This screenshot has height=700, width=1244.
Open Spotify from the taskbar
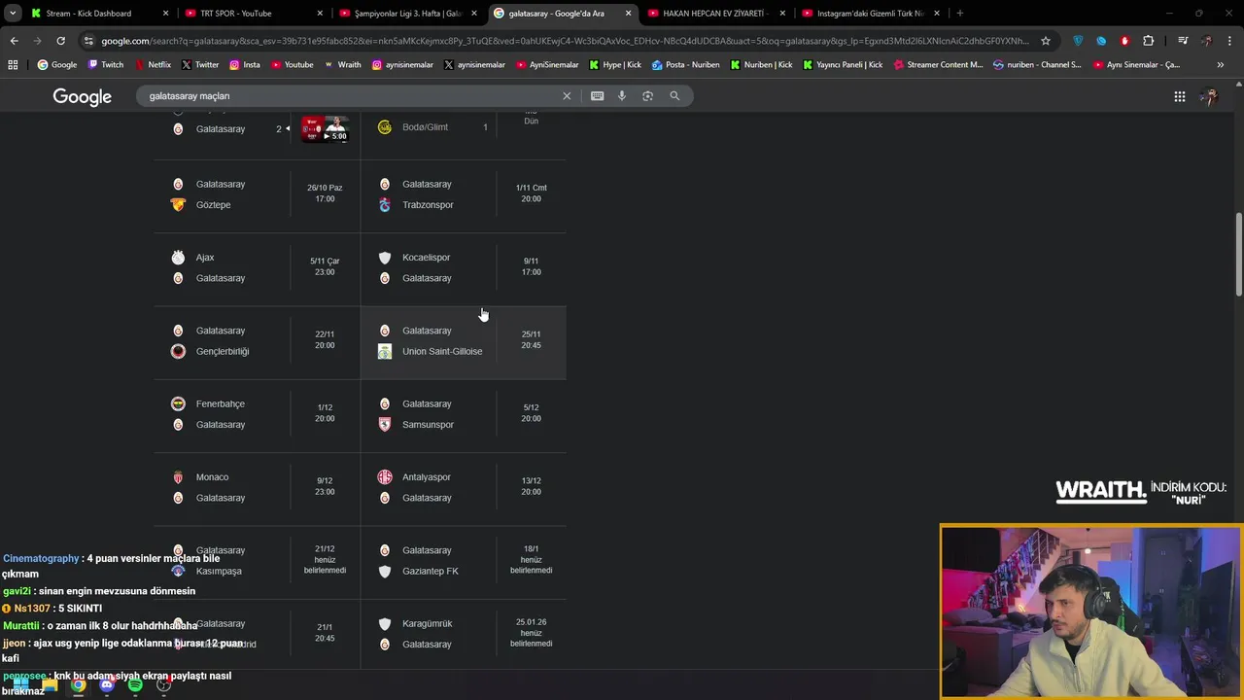(135, 685)
